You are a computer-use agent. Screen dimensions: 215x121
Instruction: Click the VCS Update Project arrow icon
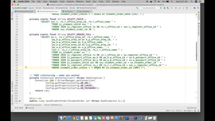point(180,8)
